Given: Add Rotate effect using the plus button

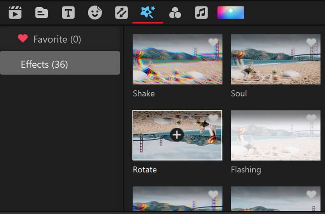Looking at the screenshot, I should pos(177,135).
